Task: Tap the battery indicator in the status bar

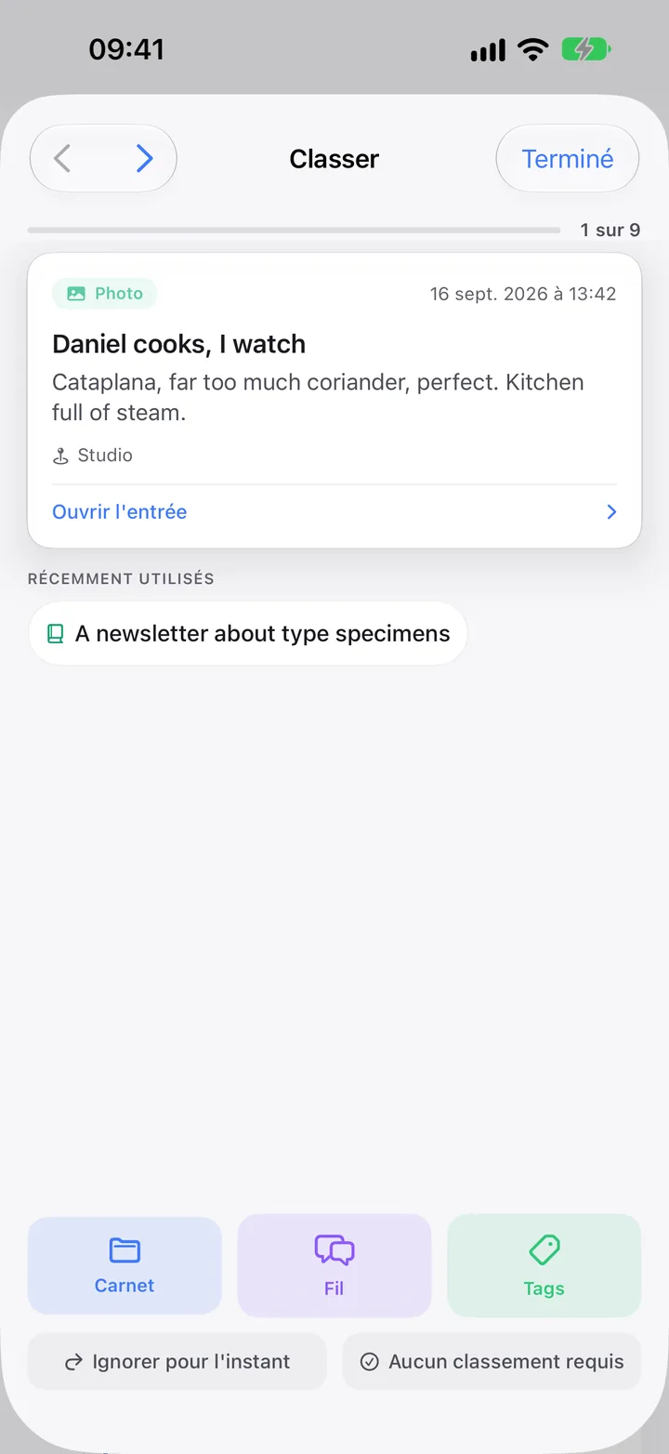Action: coord(585,49)
